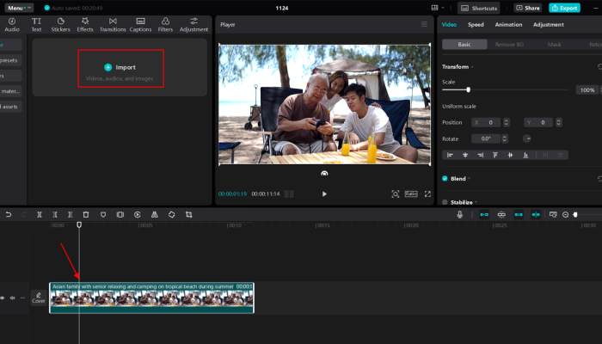Click the undo arrow in timeline toolbar
The image size is (602, 344).
tap(8, 214)
